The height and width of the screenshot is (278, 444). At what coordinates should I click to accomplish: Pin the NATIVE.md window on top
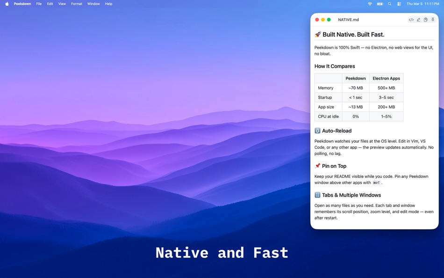[x=433, y=20]
